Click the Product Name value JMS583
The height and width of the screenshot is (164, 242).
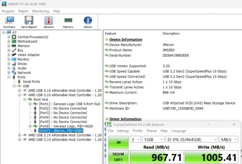point(168,50)
